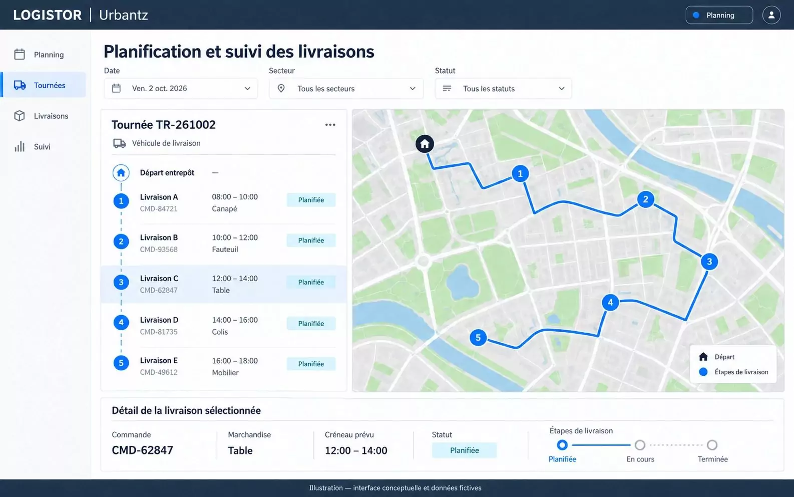Select the En cours step circle
The width and height of the screenshot is (794, 497).
(640, 445)
